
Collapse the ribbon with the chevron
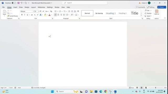click(x=165, y=18)
